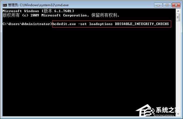Close the administrator command prompt window
The image size is (183, 119).
pos(176,5)
